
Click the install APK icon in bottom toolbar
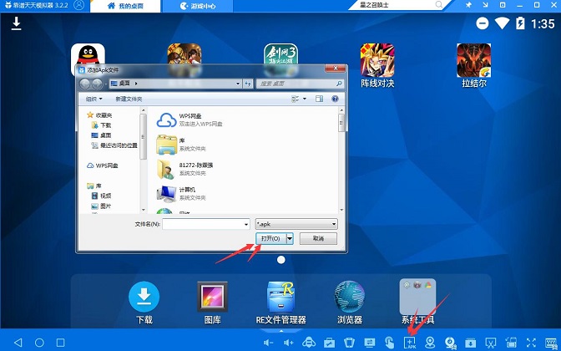click(410, 343)
